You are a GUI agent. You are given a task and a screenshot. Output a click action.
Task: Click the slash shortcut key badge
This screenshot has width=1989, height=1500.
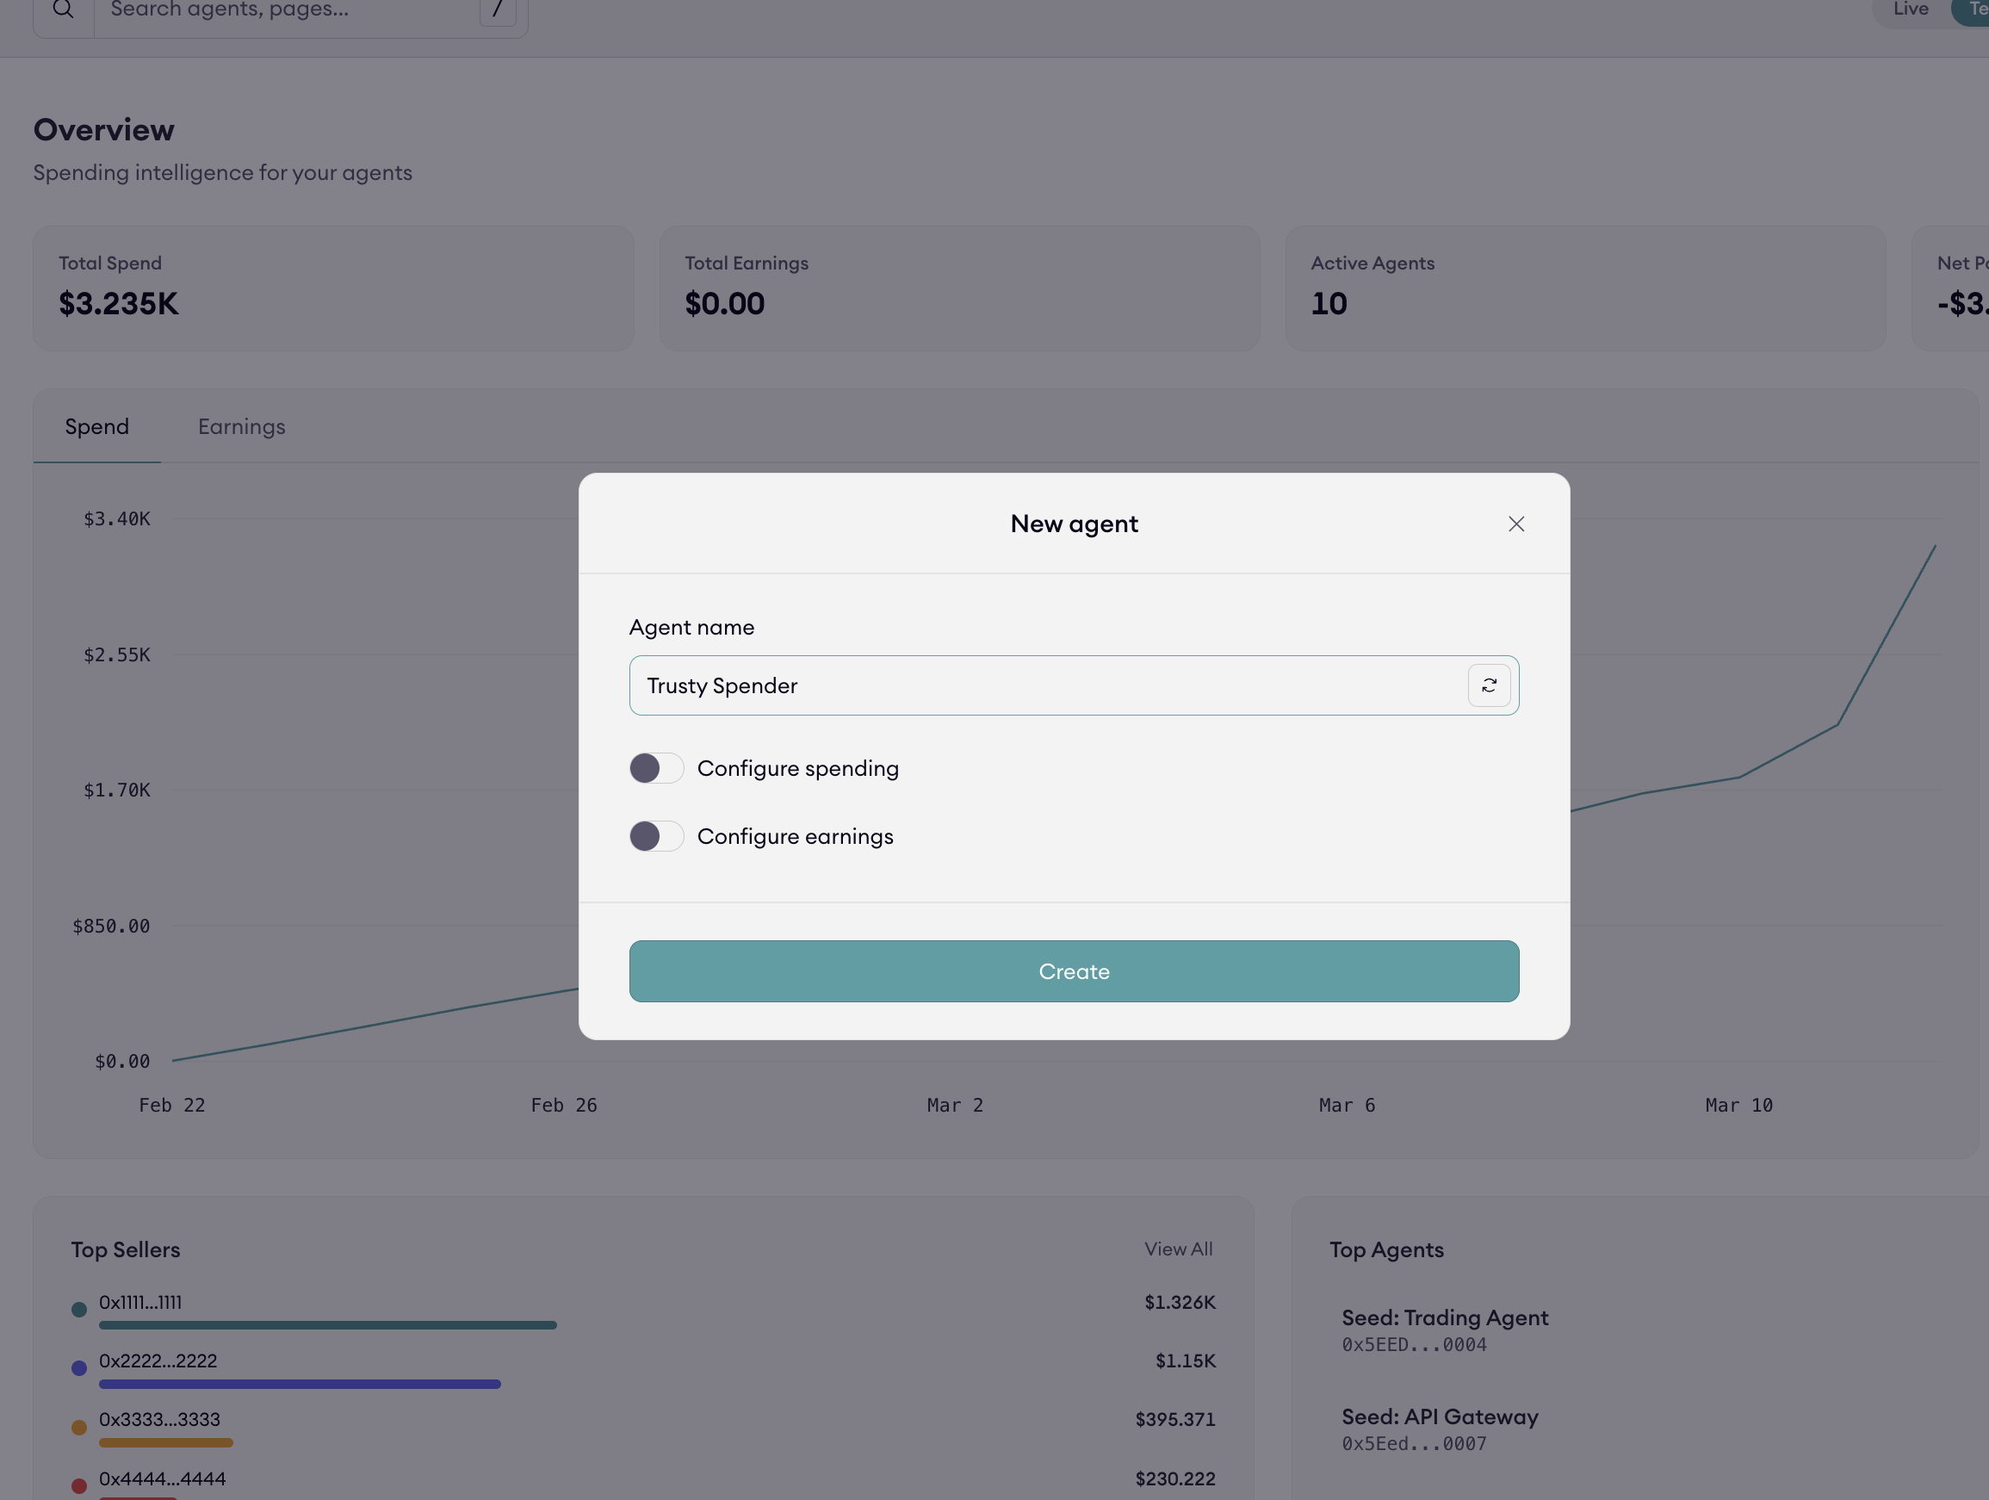pos(498,9)
